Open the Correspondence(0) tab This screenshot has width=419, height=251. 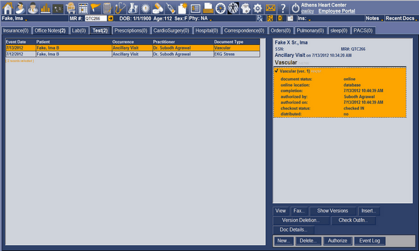click(244, 30)
